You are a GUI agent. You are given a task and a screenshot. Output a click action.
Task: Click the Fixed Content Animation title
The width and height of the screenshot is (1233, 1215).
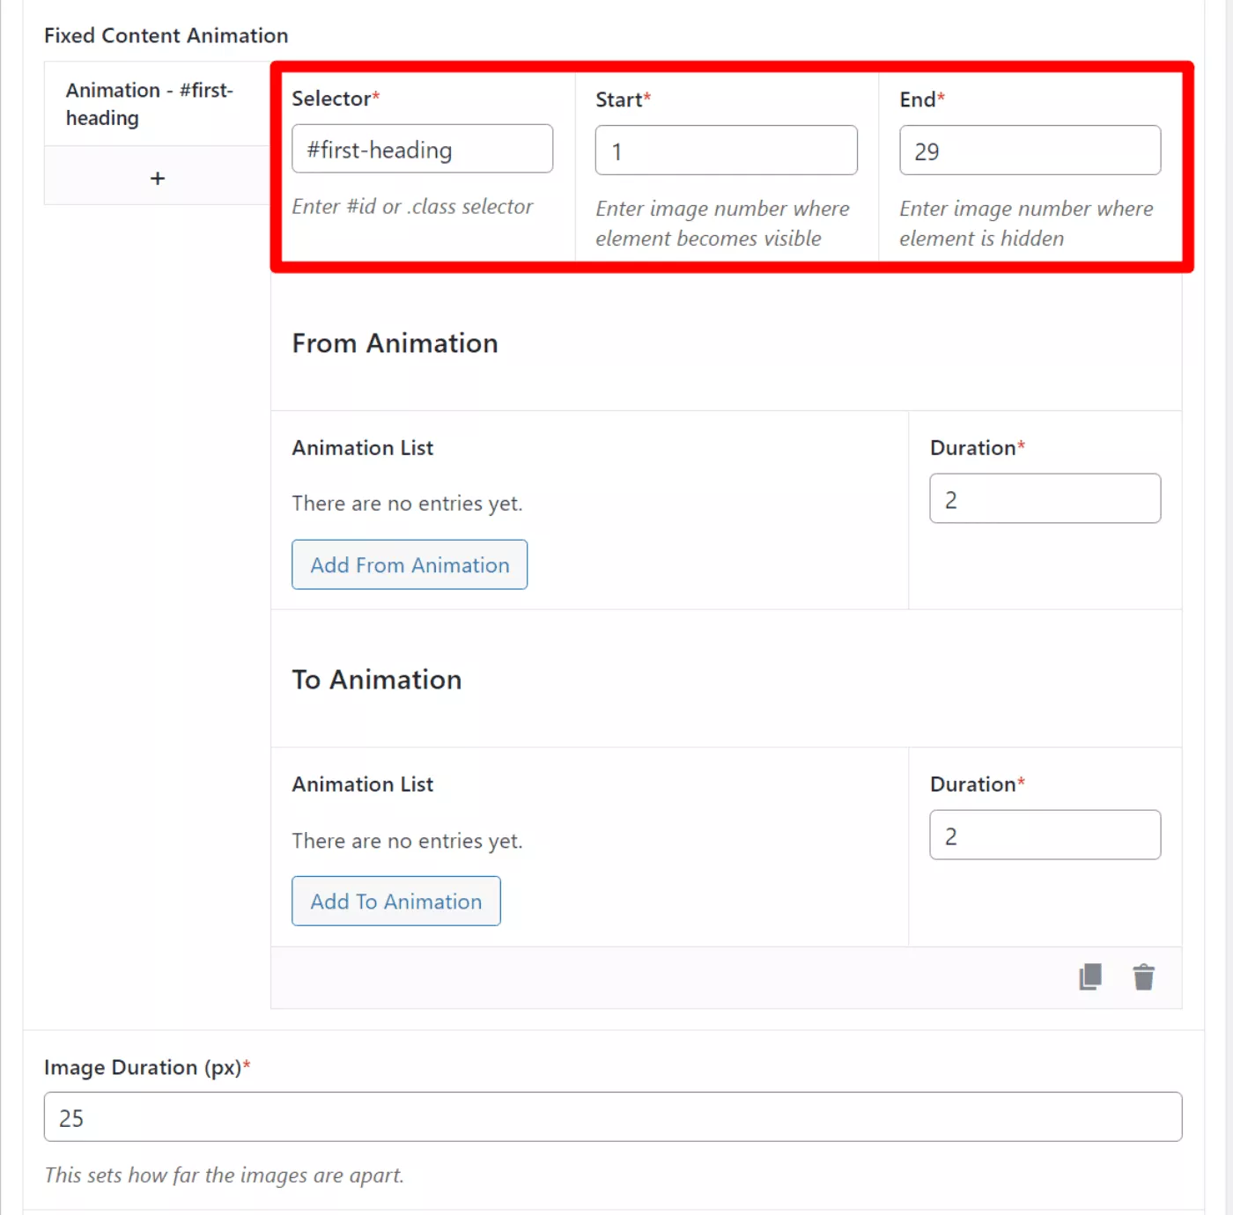click(x=166, y=35)
